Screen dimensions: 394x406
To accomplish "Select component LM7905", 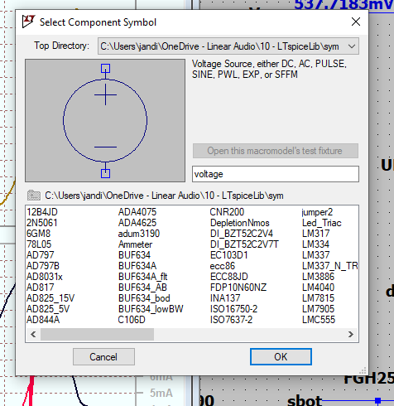I will 318,309.
